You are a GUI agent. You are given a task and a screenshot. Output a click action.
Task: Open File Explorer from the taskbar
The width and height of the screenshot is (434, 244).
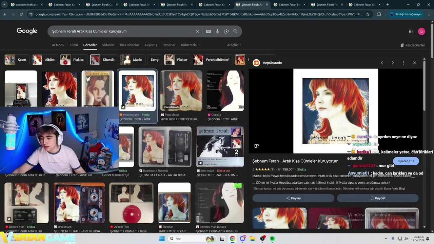[x=253, y=239]
